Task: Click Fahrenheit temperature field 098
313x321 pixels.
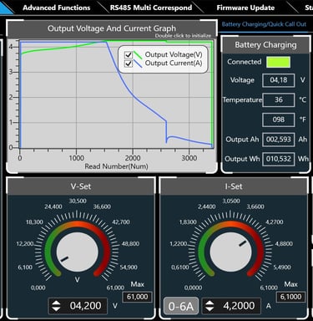Action: [x=278, y=120]
